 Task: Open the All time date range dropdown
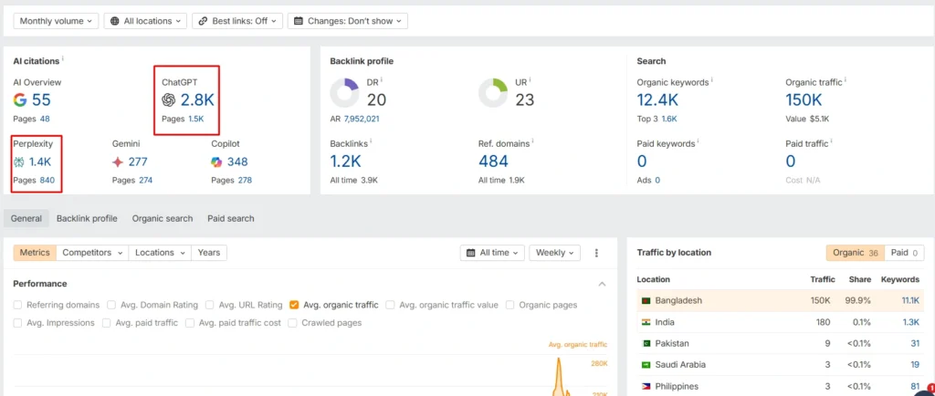[493, 253]
